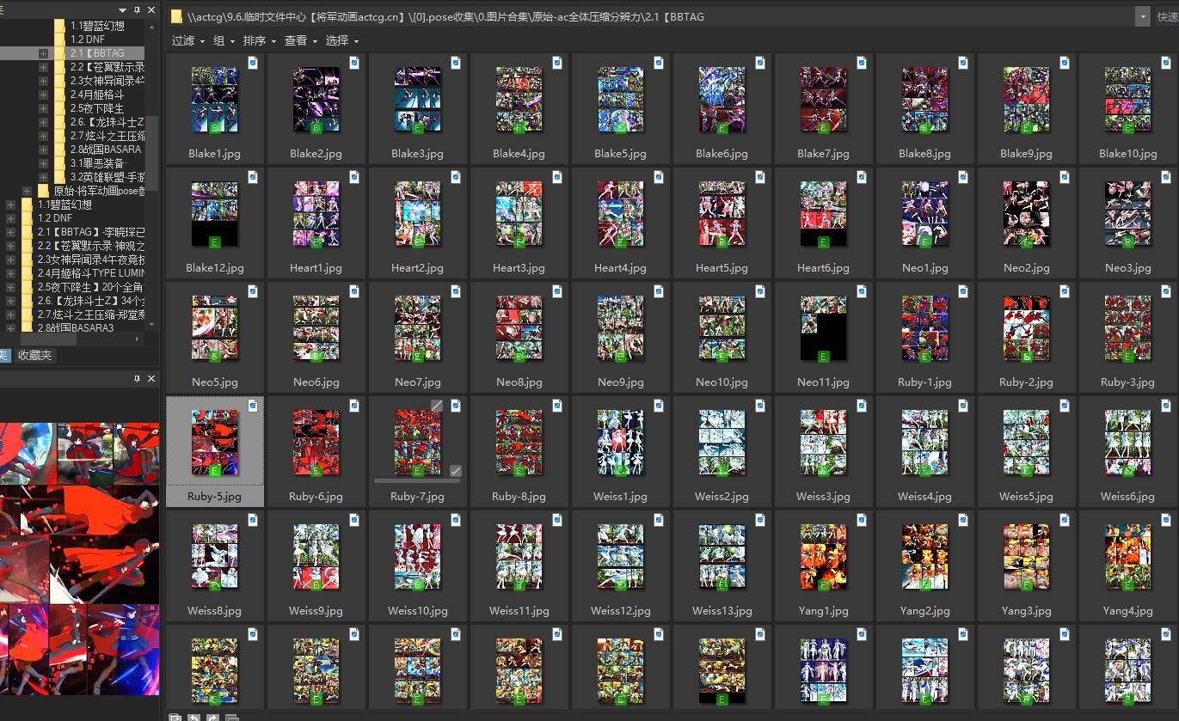Click the folder tree vertical scrollbar
The image size is (1179, 721).
tap(152, 155)
